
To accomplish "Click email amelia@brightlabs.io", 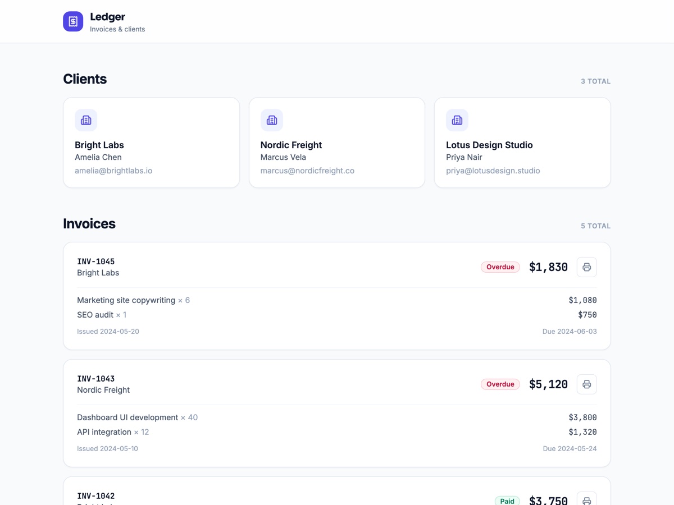I will click(113, 171).
